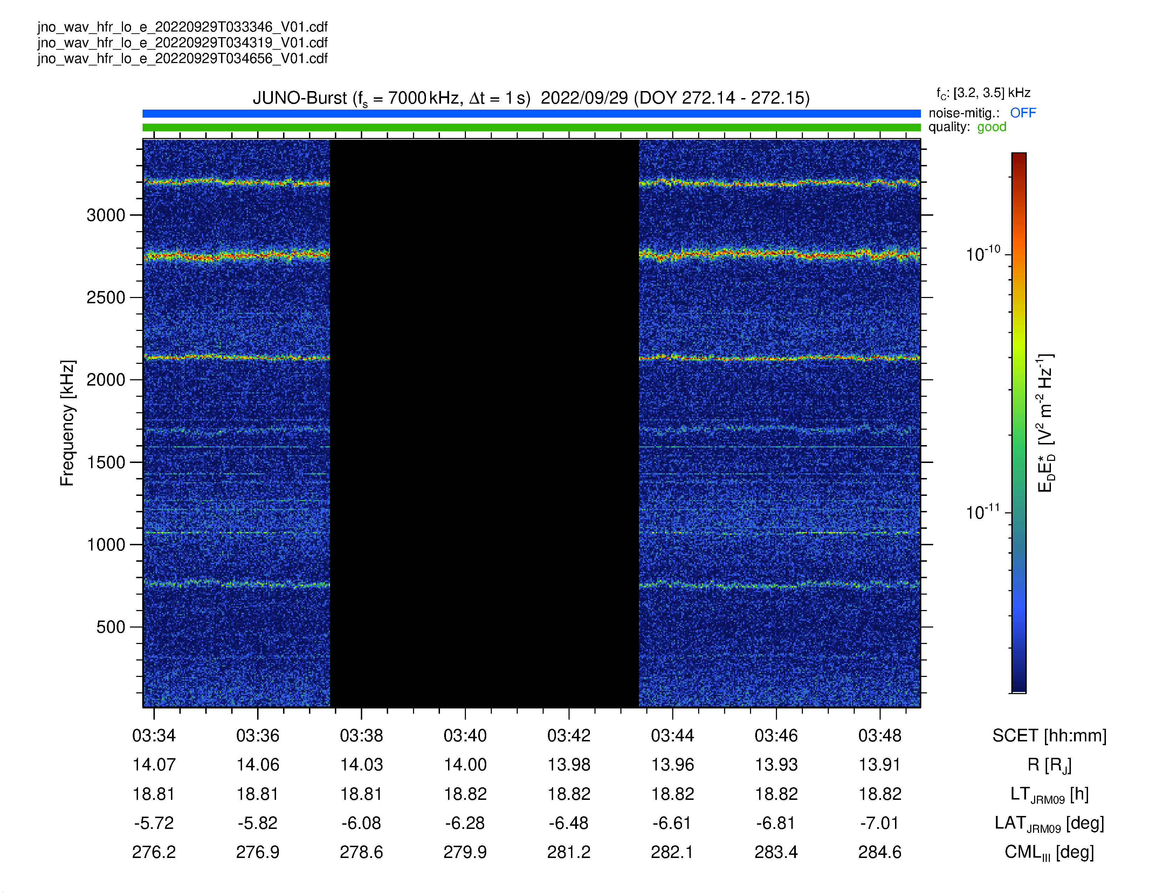
Task: Click the 03:48 time axis label
Action: [880, 735]
